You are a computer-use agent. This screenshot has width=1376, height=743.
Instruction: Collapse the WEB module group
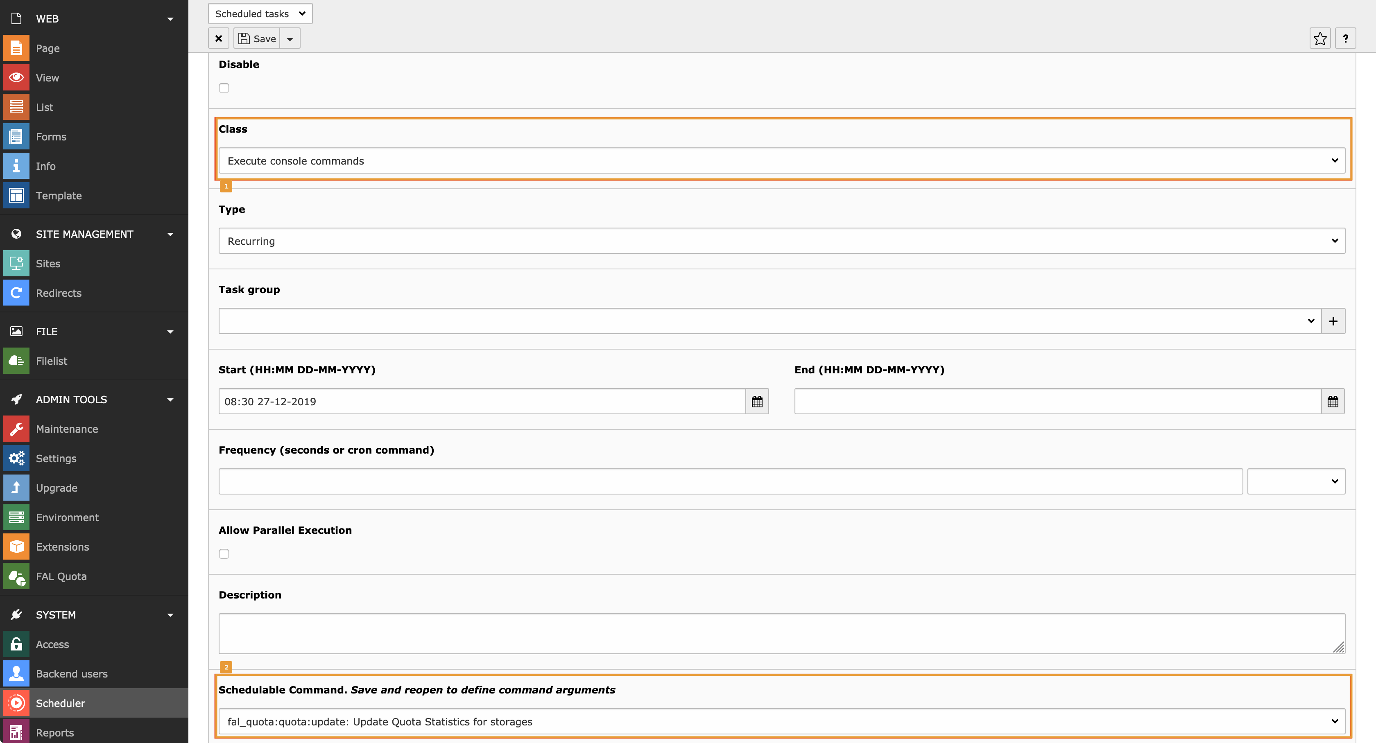pyautogui.click(x=170, y=19)
